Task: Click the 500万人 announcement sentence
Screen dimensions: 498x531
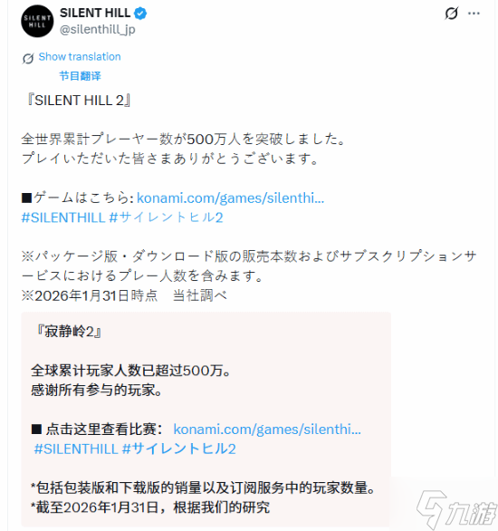Action: (183, 140)
